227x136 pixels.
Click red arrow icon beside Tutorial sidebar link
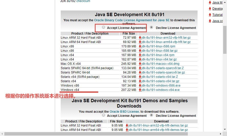pos(210,15)
